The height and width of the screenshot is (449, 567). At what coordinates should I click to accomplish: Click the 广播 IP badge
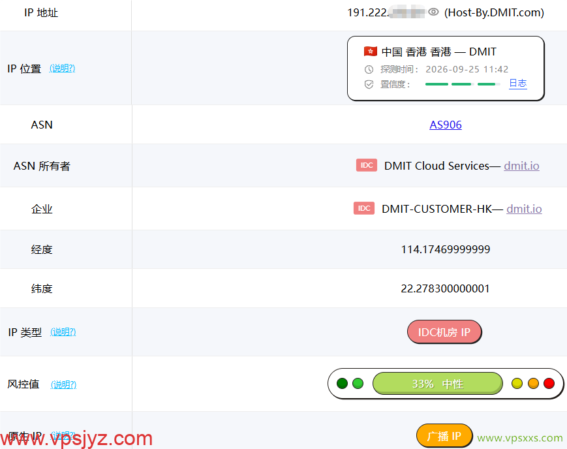444,435
